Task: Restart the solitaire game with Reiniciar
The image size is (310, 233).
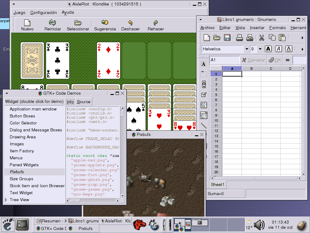Action: [x=53, y=25]
